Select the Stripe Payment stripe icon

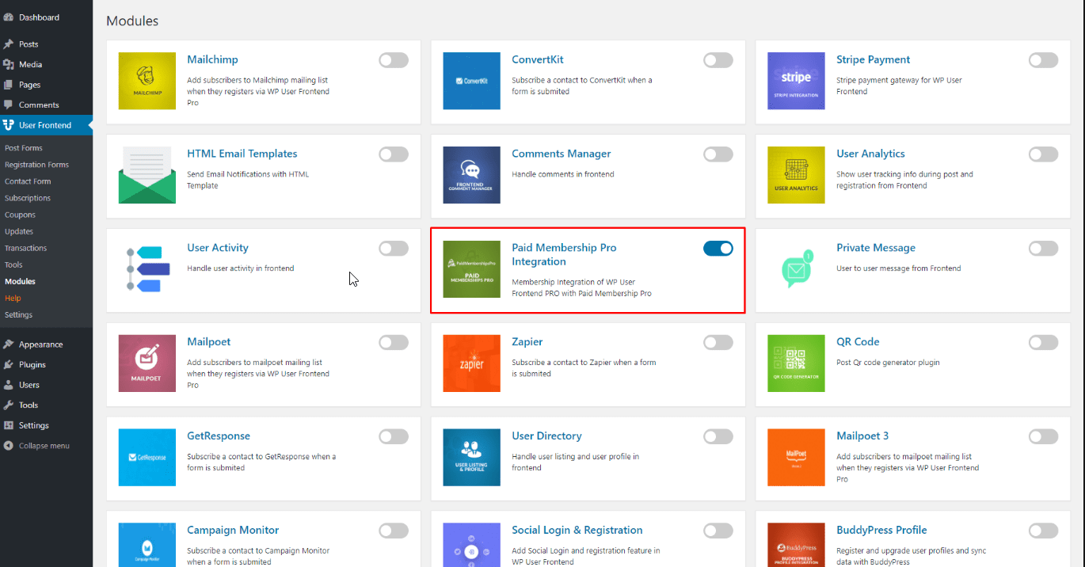click(x=796, y=81)
